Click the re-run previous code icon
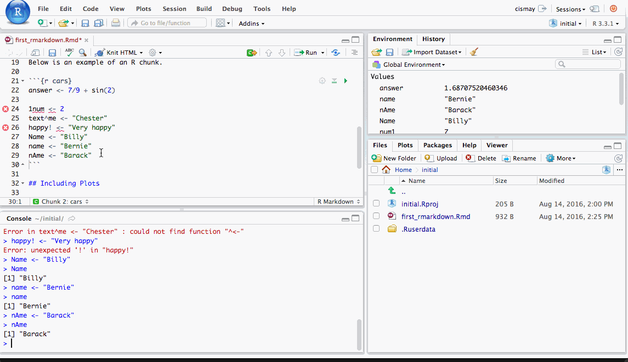The image size is (628, 362). [x=336, y=53]
